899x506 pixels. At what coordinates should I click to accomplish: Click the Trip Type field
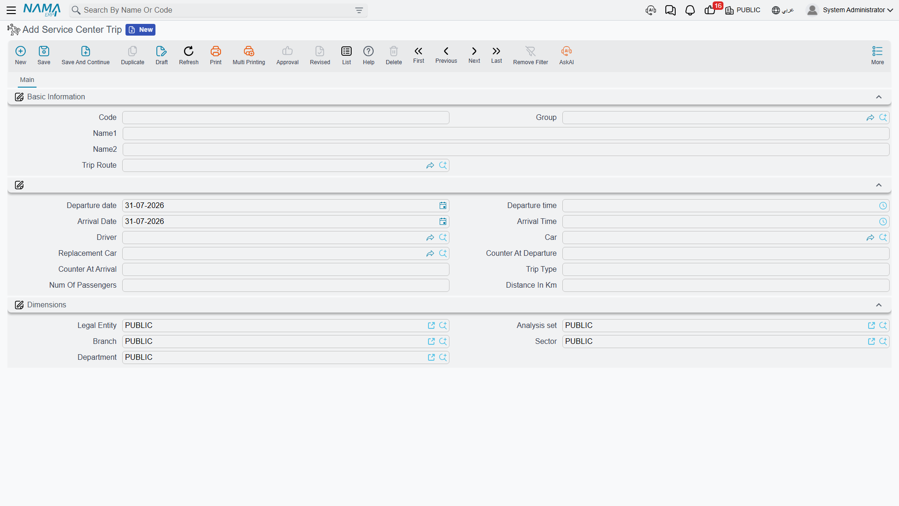coord(726,269)
